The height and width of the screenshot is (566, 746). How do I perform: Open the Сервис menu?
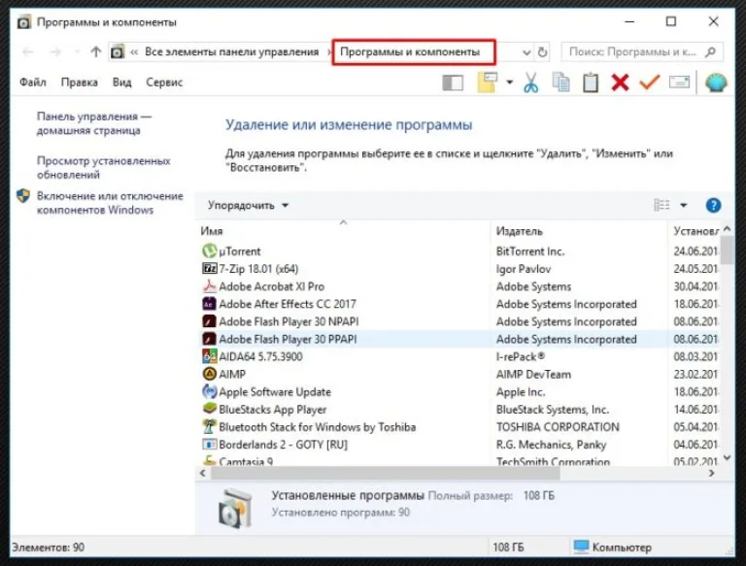click(164, 83)
